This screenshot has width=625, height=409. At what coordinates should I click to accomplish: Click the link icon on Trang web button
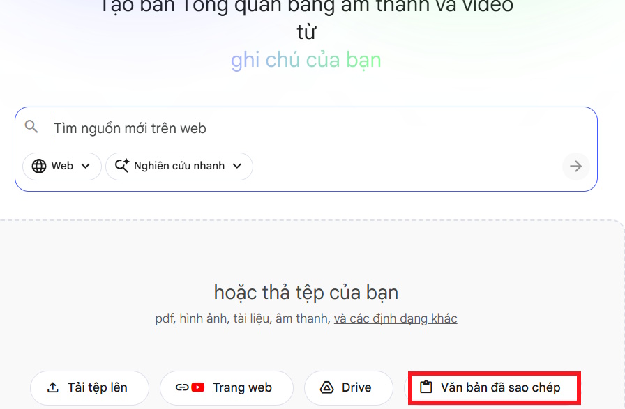pyautogui.click(x=183, y=387)
